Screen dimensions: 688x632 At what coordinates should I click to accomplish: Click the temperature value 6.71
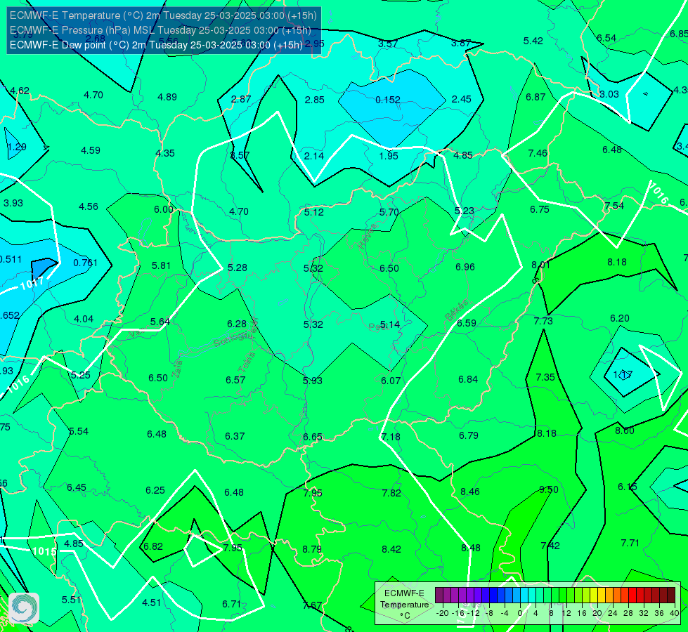(232, 605)
